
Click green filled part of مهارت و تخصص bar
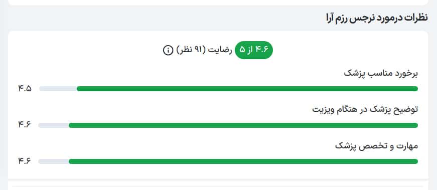click(x=243, y=161)
